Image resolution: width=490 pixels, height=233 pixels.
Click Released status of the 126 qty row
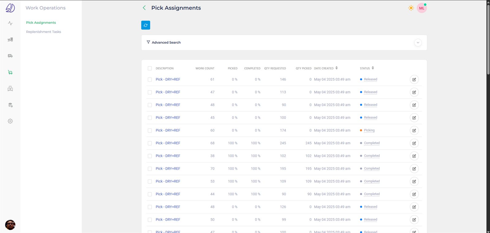[x=371, y=207]
